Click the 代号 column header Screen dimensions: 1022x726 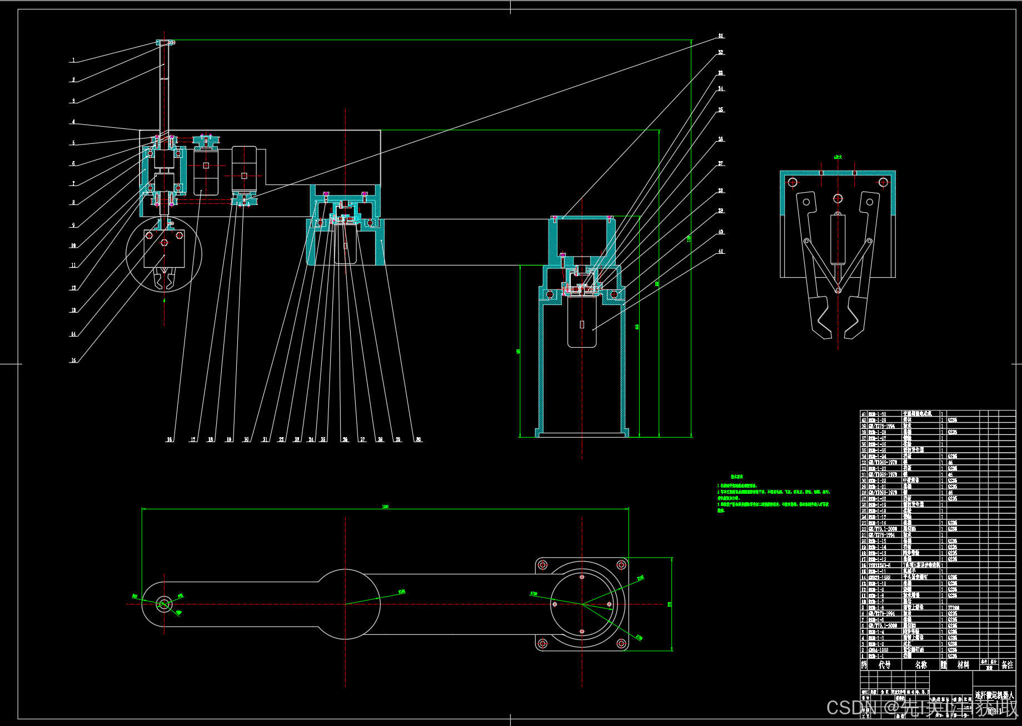[884, 664]
